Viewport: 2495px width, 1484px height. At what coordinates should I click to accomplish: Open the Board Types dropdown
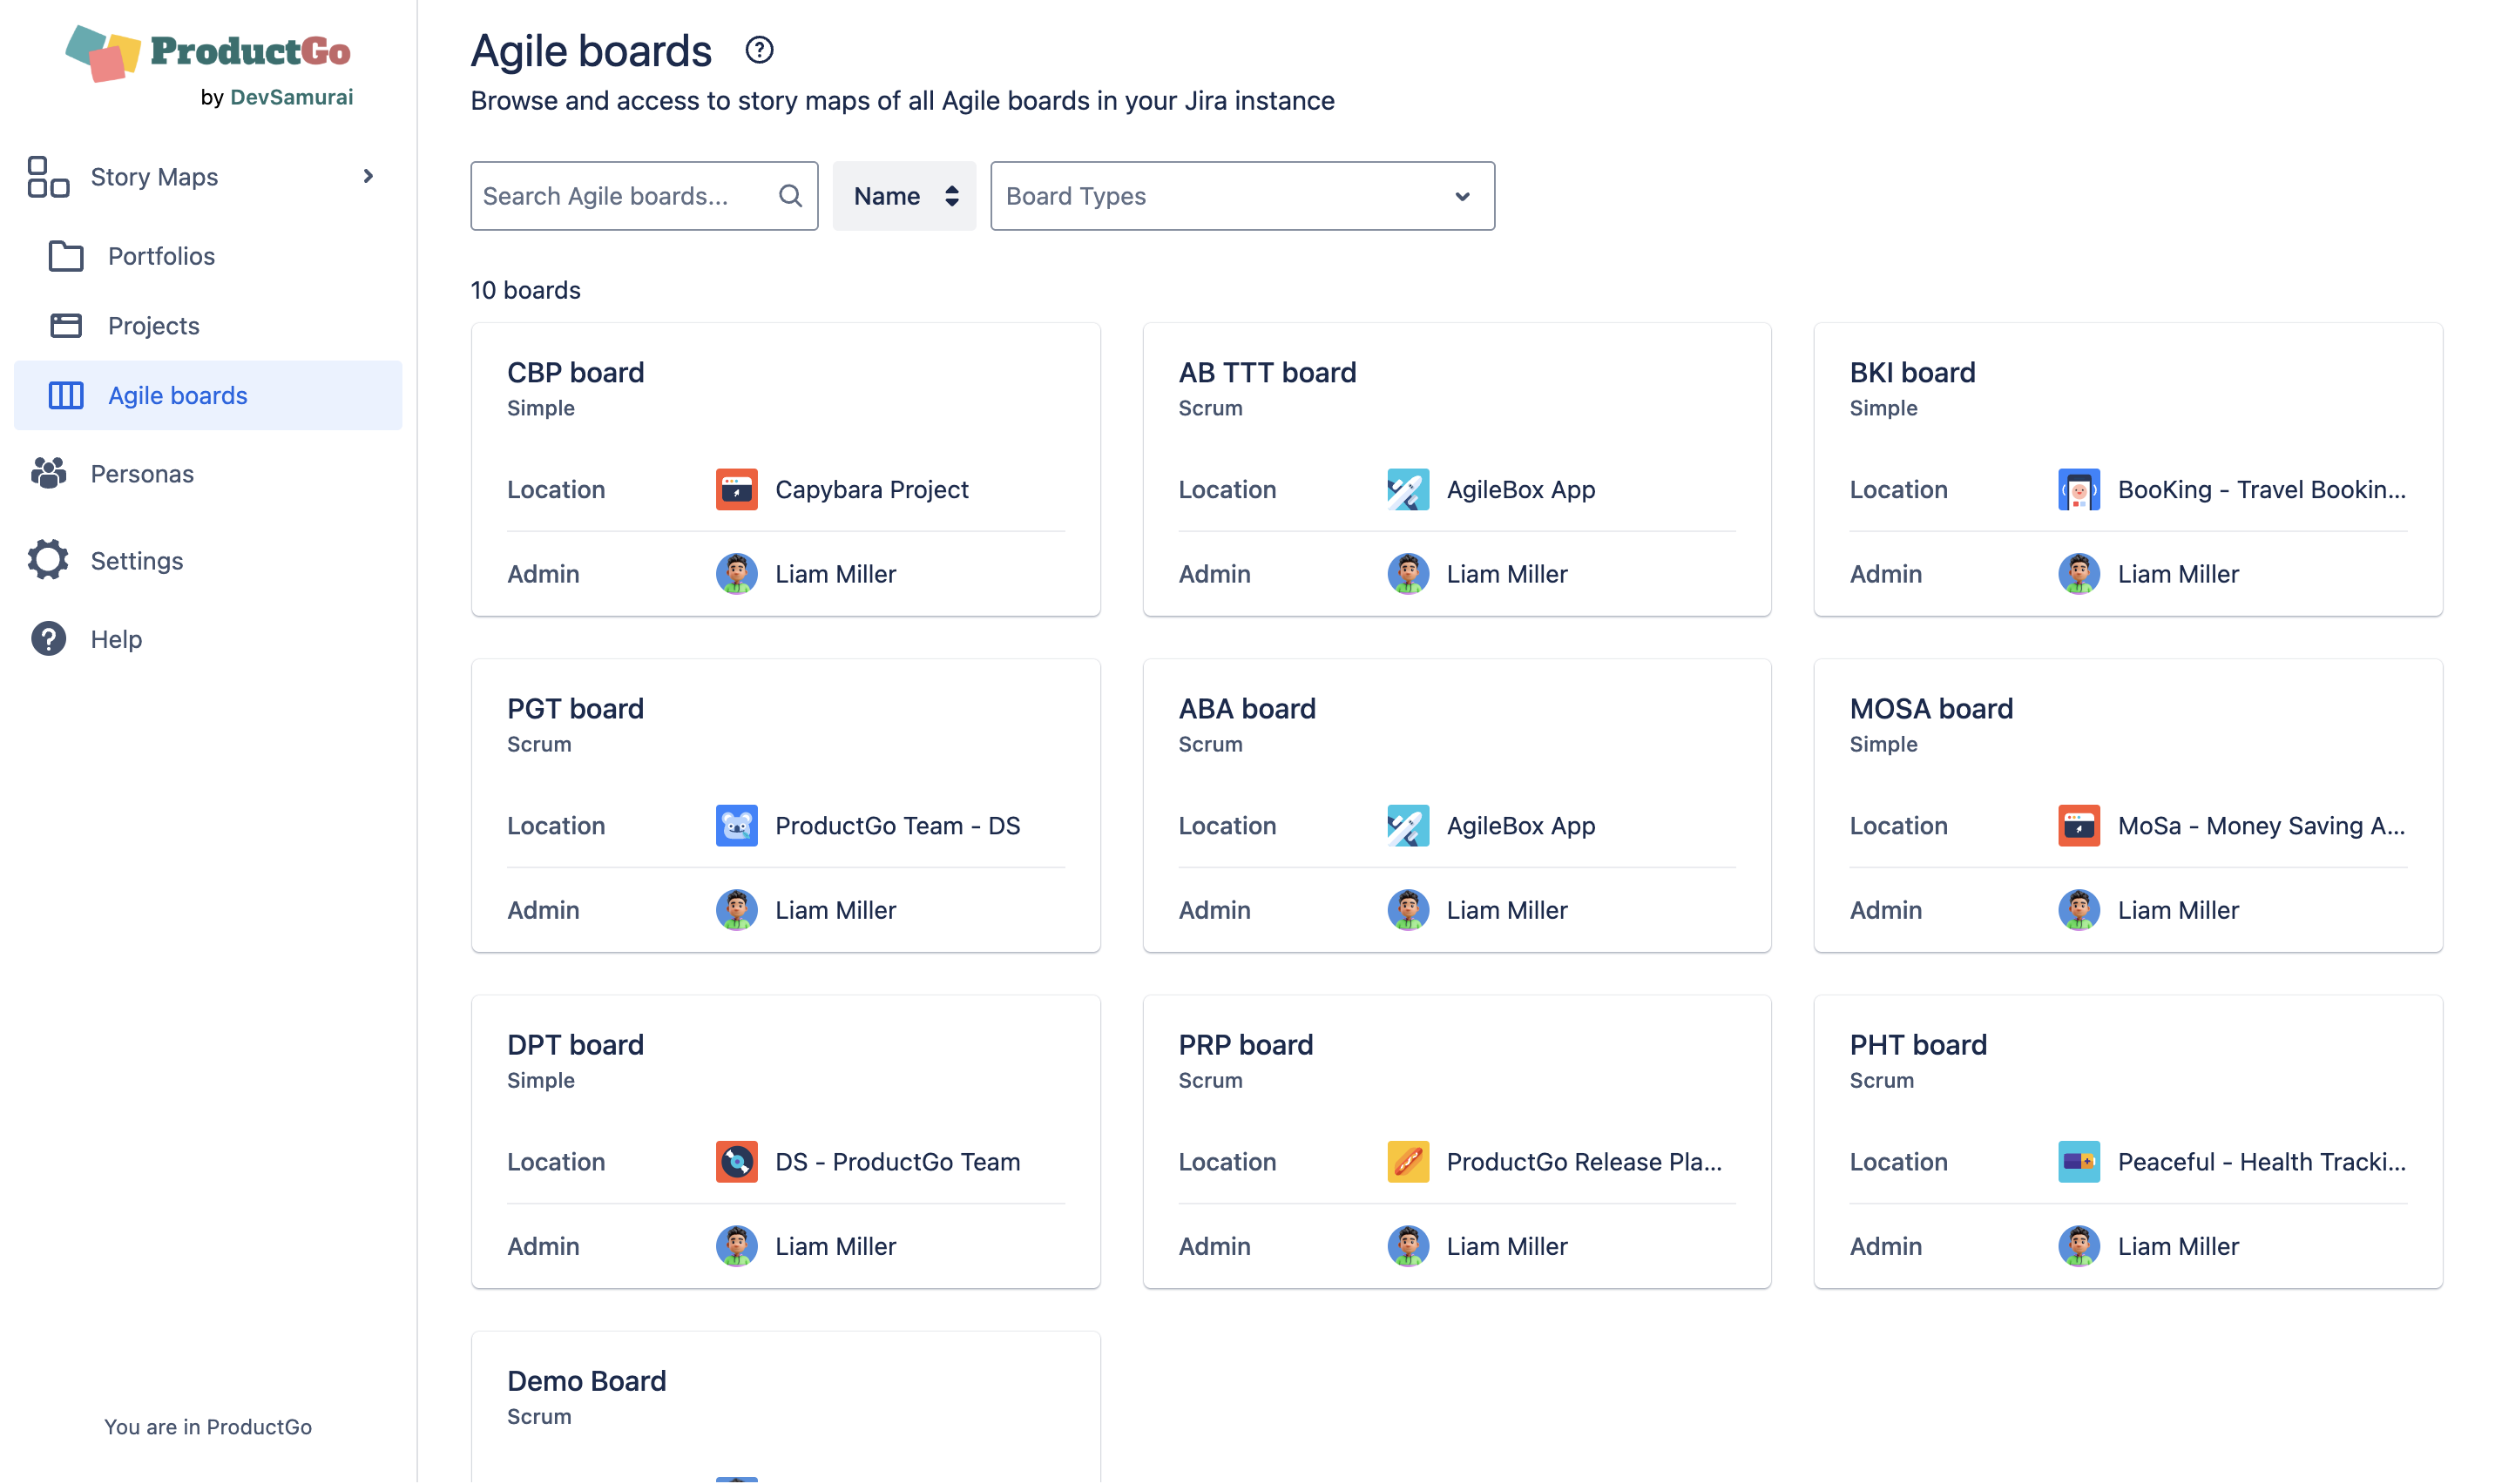[1241, 196]
